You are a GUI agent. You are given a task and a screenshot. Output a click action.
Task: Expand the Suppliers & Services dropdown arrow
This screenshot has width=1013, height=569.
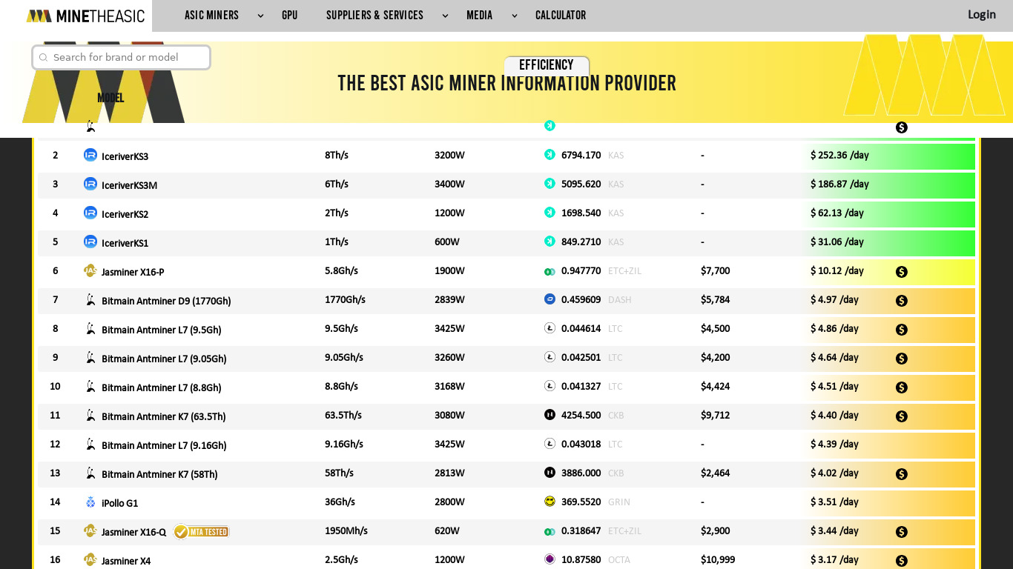tap(445, 16)
